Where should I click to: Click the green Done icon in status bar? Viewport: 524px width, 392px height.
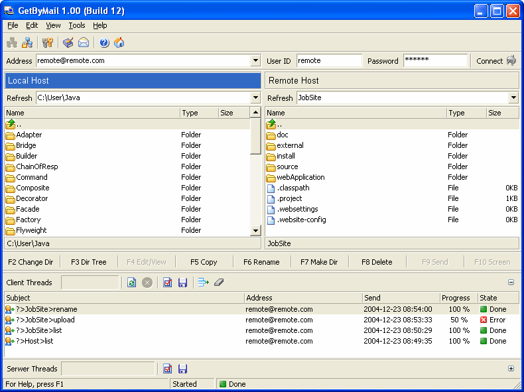tap(223, 384)
